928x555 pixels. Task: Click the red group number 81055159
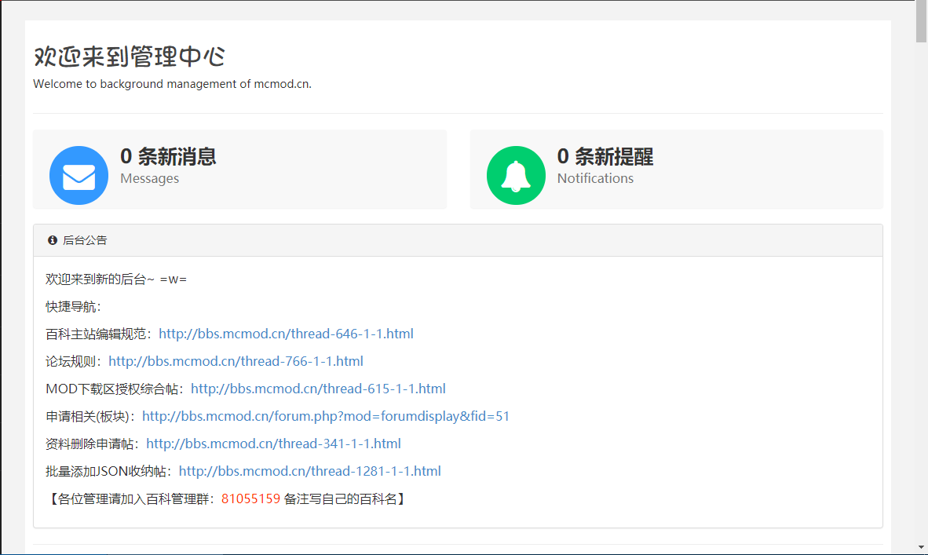tap(251, 498)
